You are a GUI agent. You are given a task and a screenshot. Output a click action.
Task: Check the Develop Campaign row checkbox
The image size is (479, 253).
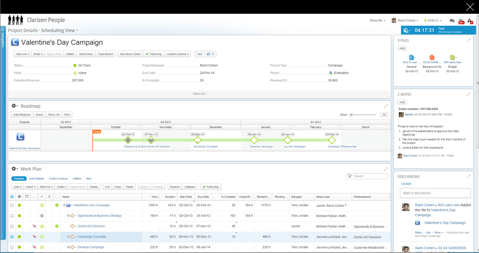tap(12, 247)
